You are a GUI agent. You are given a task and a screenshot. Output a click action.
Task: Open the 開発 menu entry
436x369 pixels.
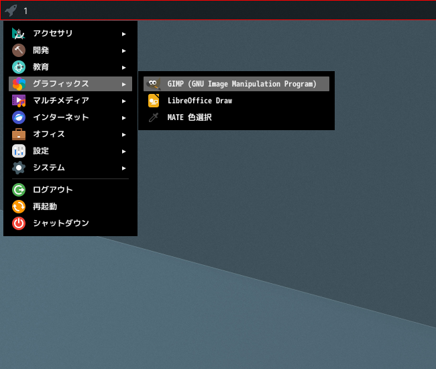(x=70, y=50)
